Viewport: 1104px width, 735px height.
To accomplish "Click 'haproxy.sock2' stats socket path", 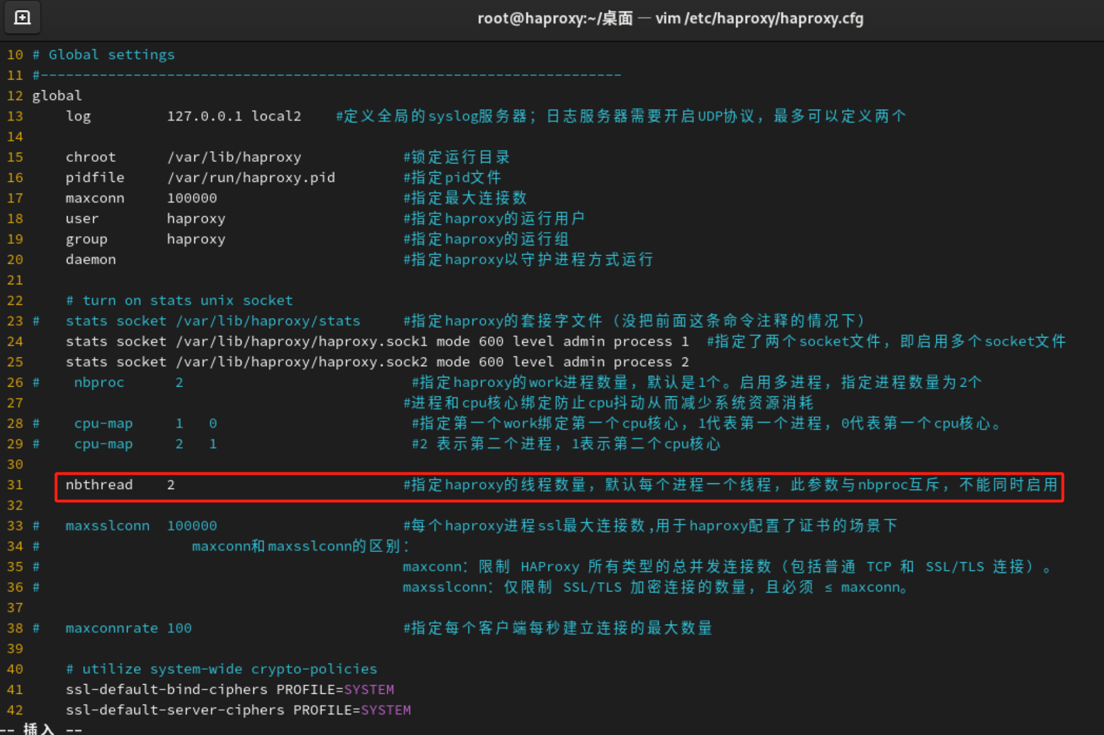I will pos(301,362).
